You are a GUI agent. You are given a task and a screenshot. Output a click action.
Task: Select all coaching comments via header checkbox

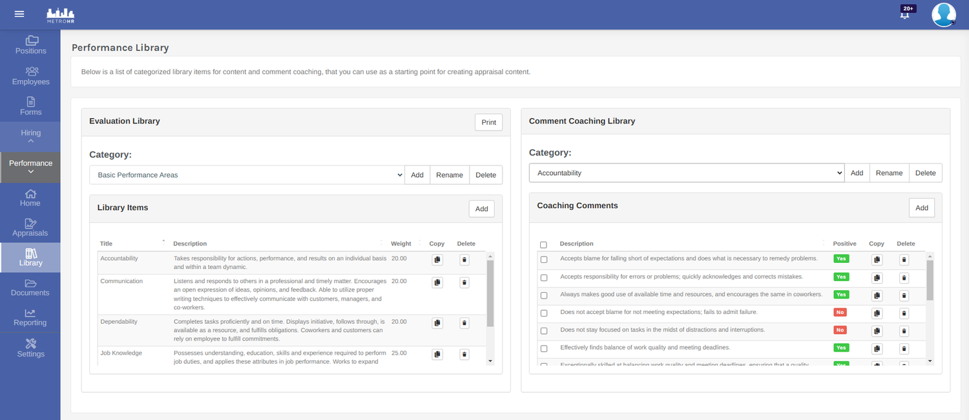pyautogui.click(x=543, y=244)
